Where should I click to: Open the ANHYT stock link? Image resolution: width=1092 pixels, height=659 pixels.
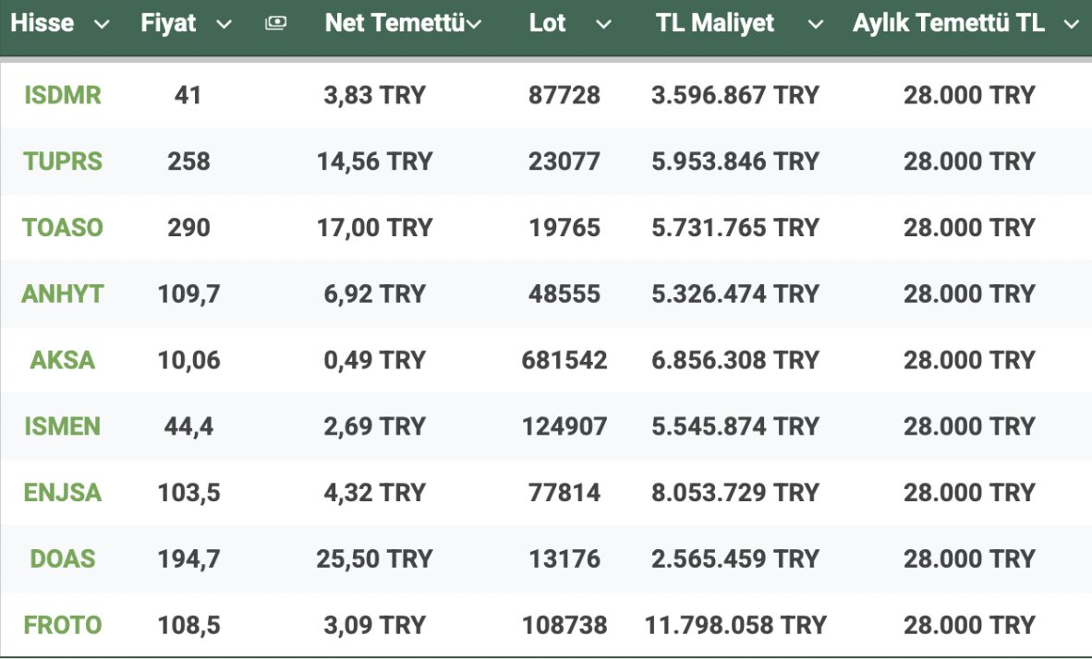[63, 294]
